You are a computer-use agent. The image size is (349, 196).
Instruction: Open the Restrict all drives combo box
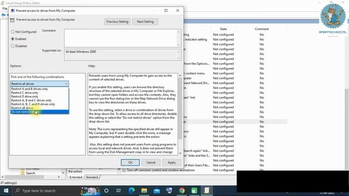coord(40,84)
